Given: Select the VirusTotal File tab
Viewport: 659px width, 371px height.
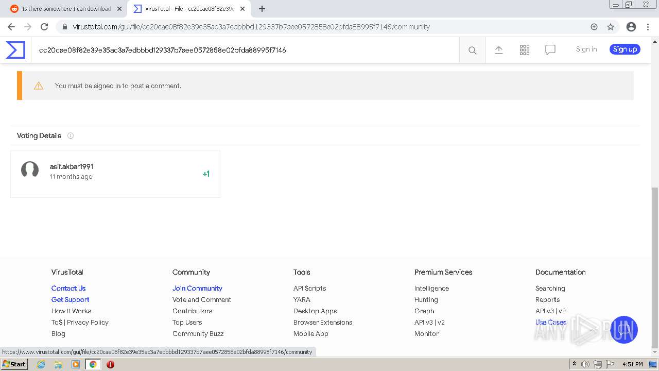Looking at the screenshot, I should pyautogui.click(x=189, y=9).
